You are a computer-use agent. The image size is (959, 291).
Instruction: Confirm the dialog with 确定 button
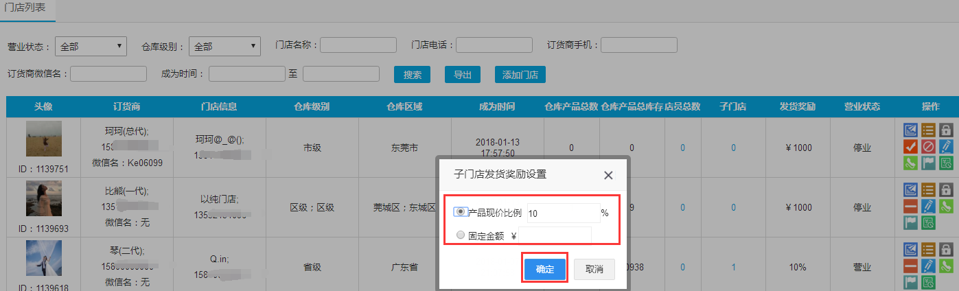click(x=544, y=269)
